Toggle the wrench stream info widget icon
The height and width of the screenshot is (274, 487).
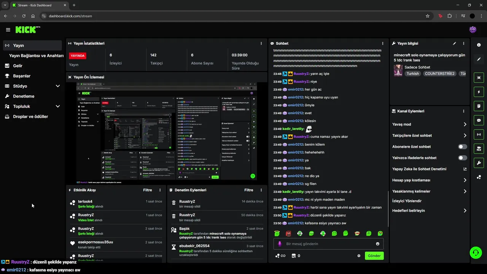click(x=479, y=163)
